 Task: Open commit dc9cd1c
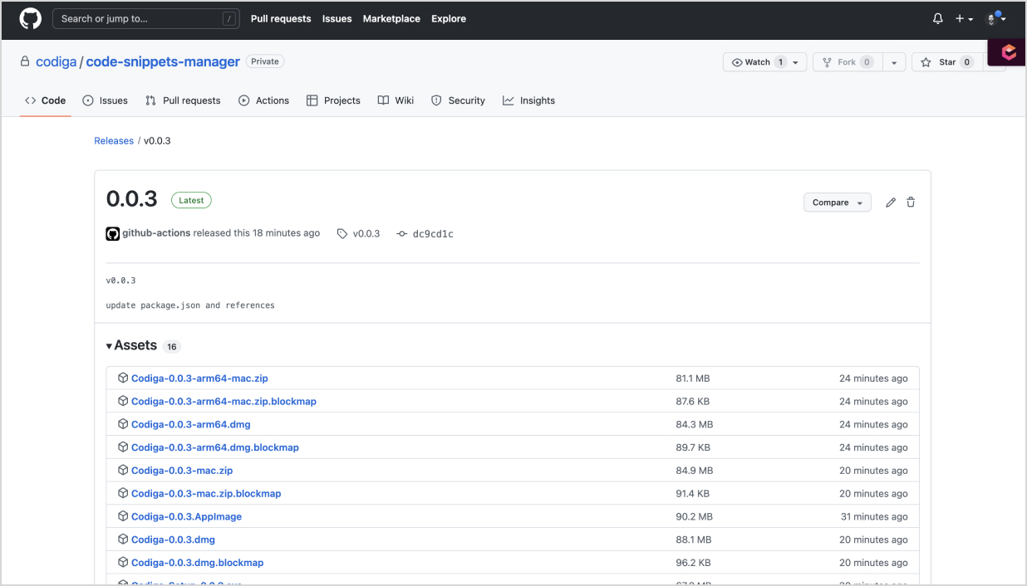(433, 234)
